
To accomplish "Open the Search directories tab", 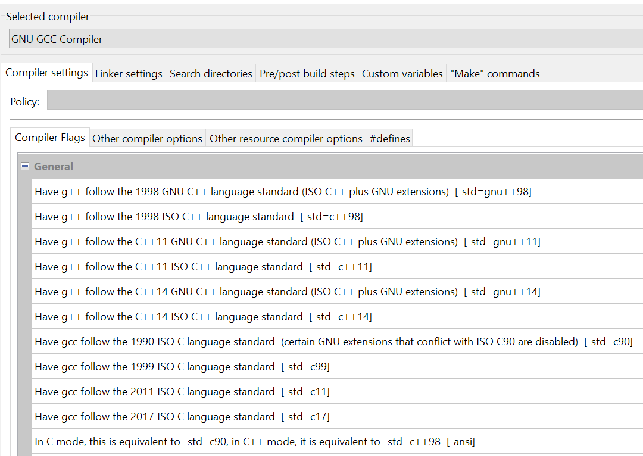I will [x=211, y=74].
